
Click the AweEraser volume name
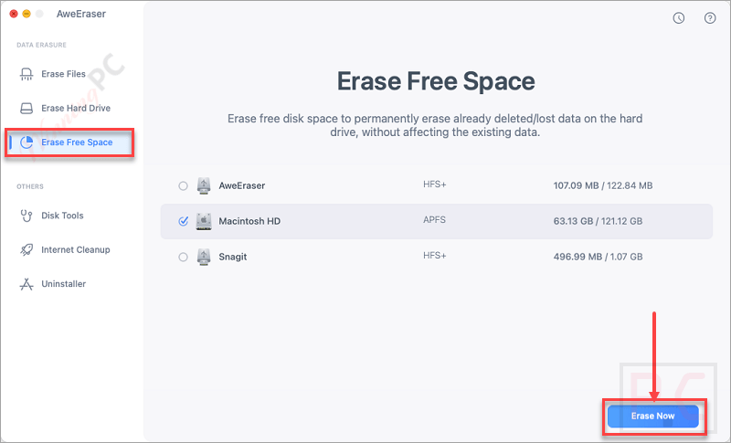tap(242, 185)
